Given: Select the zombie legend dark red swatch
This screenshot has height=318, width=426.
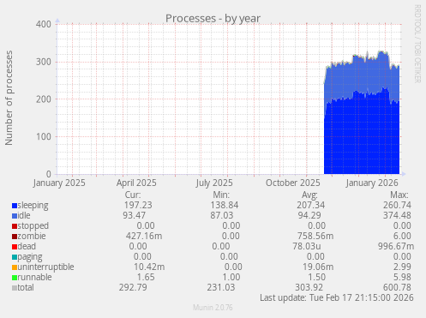Looking at the screenshot, I should pos(15,237).
